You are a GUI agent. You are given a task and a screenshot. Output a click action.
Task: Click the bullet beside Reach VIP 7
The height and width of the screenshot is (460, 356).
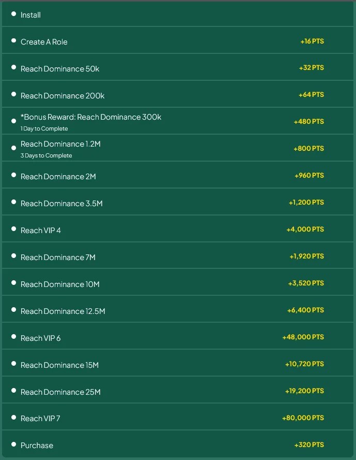13,418
